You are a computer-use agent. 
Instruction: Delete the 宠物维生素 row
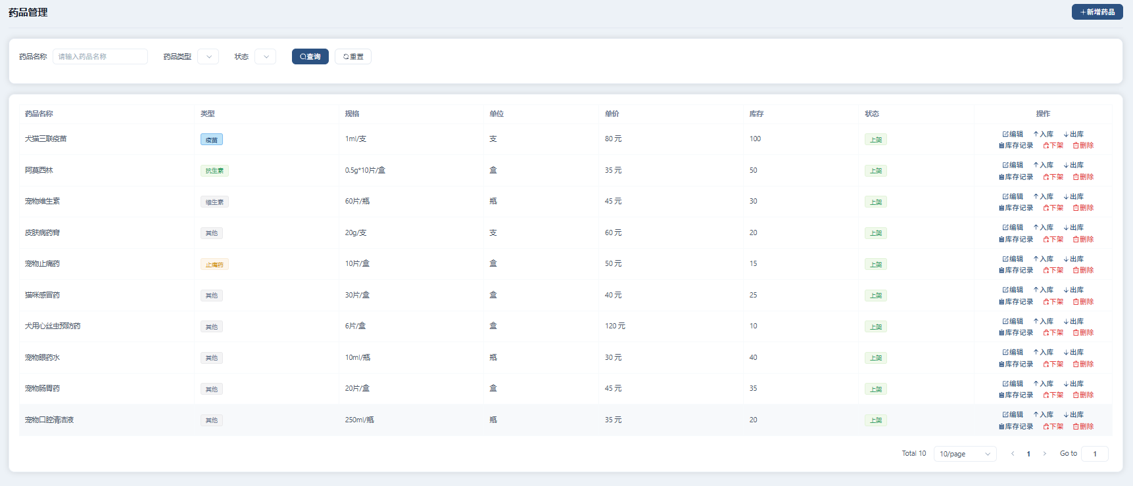tap(1084, 208)
